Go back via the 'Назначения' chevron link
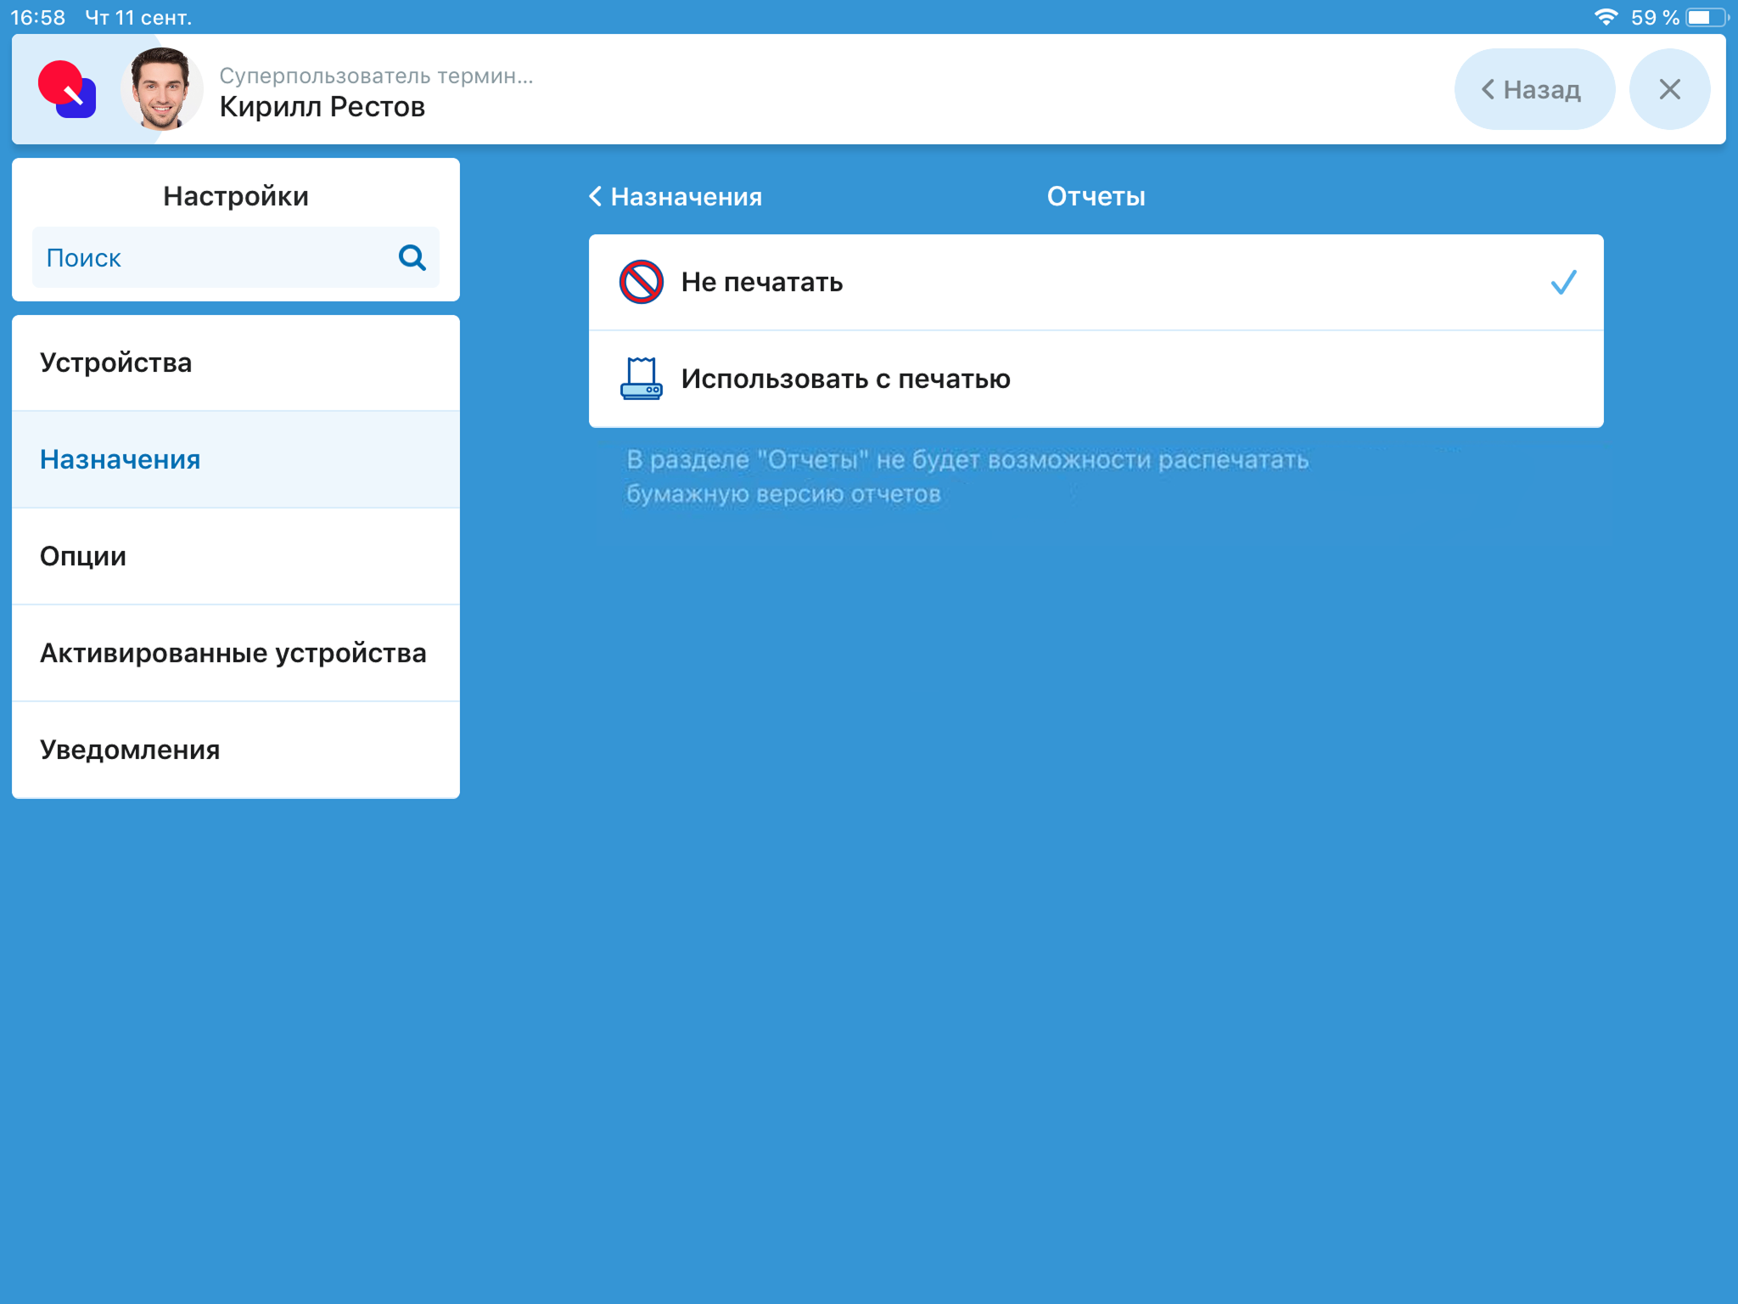This screenshot has height=1304, width=1738. tap(676, 197)
